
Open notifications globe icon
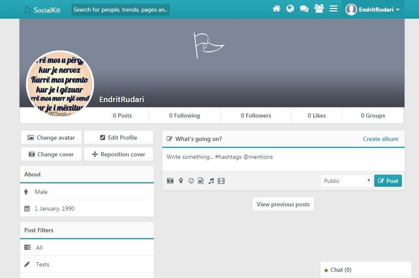coord(290,9)
